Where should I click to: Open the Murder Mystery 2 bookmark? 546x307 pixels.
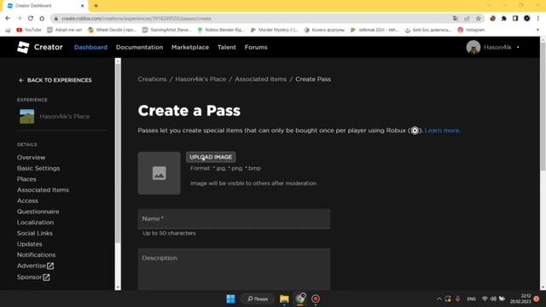click(x=274, y=30)
